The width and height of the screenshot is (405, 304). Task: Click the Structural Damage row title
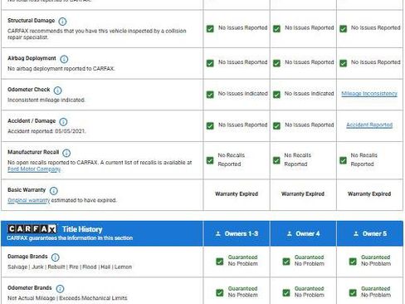(x=32, y=21)
